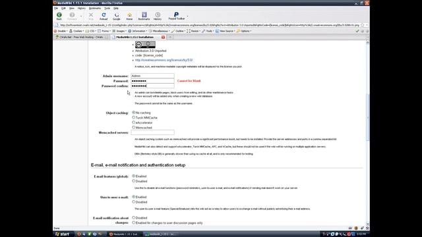Open the History menu in menu bar
Viewport: 422px width, 237px height.
[82, 9]
